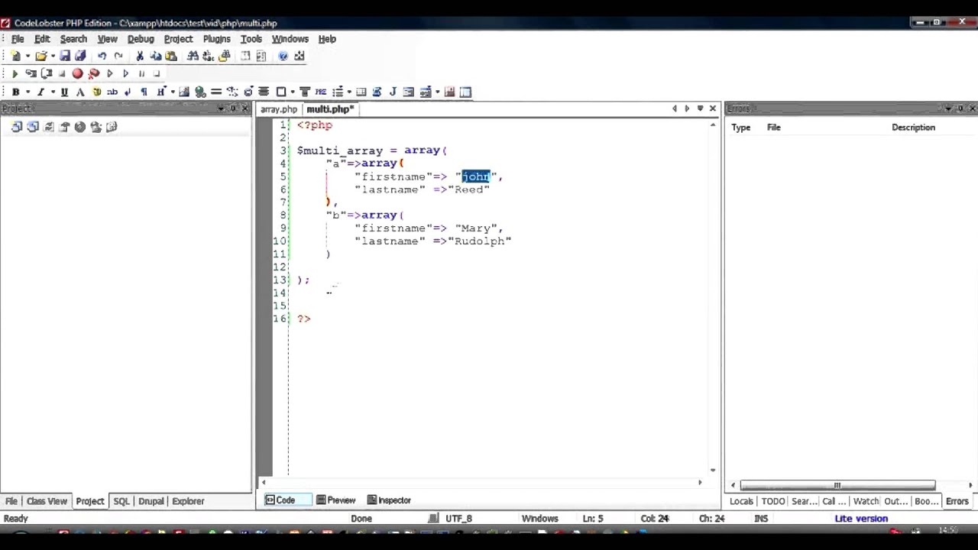Paste from clipboard icon
Screen dimensions: 978x550
tap(171, 56)
